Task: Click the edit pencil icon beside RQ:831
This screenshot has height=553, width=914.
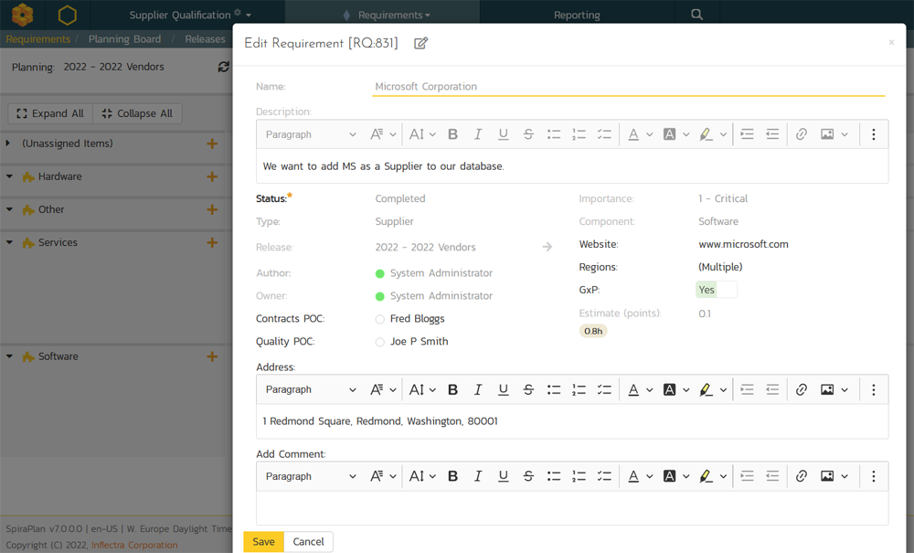Action: click(x=420, y=43)
